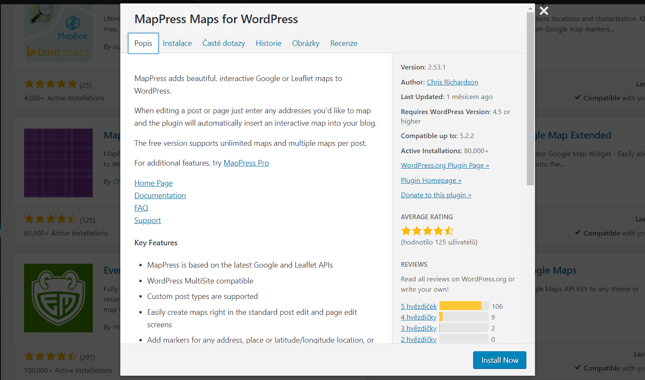Click the 5-star rating bar showing 106
Image resolution: width=645 pixels, height=380 pixels.
point(464,306)
